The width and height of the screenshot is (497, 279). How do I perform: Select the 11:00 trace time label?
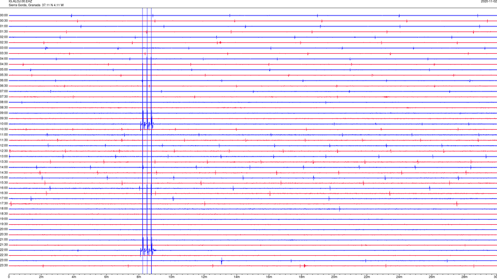pos(4,135)
